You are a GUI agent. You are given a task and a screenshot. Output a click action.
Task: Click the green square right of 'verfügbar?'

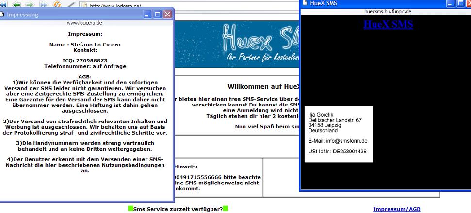click(x=225, y=208)
